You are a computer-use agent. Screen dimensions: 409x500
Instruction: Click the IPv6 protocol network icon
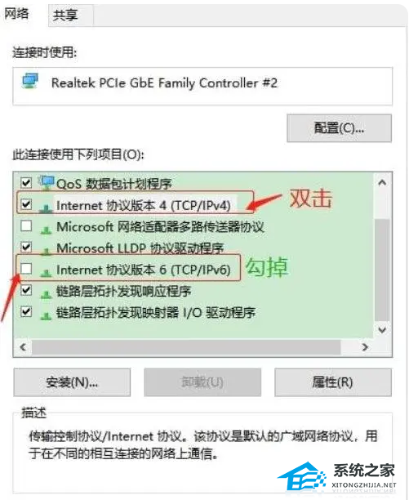point(47,272)
